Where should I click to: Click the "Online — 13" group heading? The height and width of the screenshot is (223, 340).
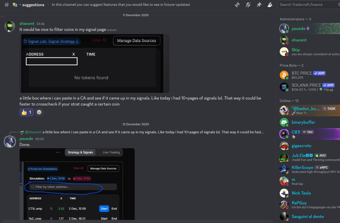pos(289,101)
